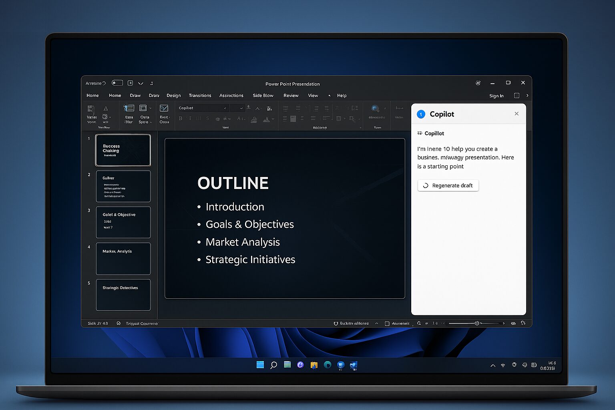This screenshot has height=410, width=615.
Task: Open the Windows Start menu
Action: [x=260, y=365]
